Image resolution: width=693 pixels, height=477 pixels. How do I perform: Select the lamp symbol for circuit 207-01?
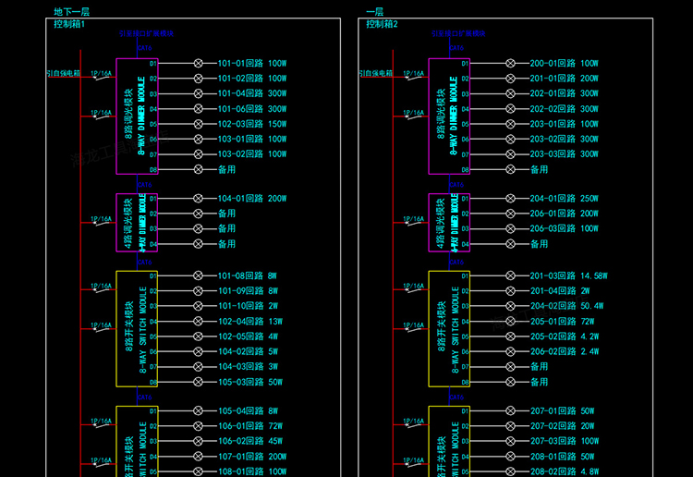pyautogui.click(x=510, y=410)
